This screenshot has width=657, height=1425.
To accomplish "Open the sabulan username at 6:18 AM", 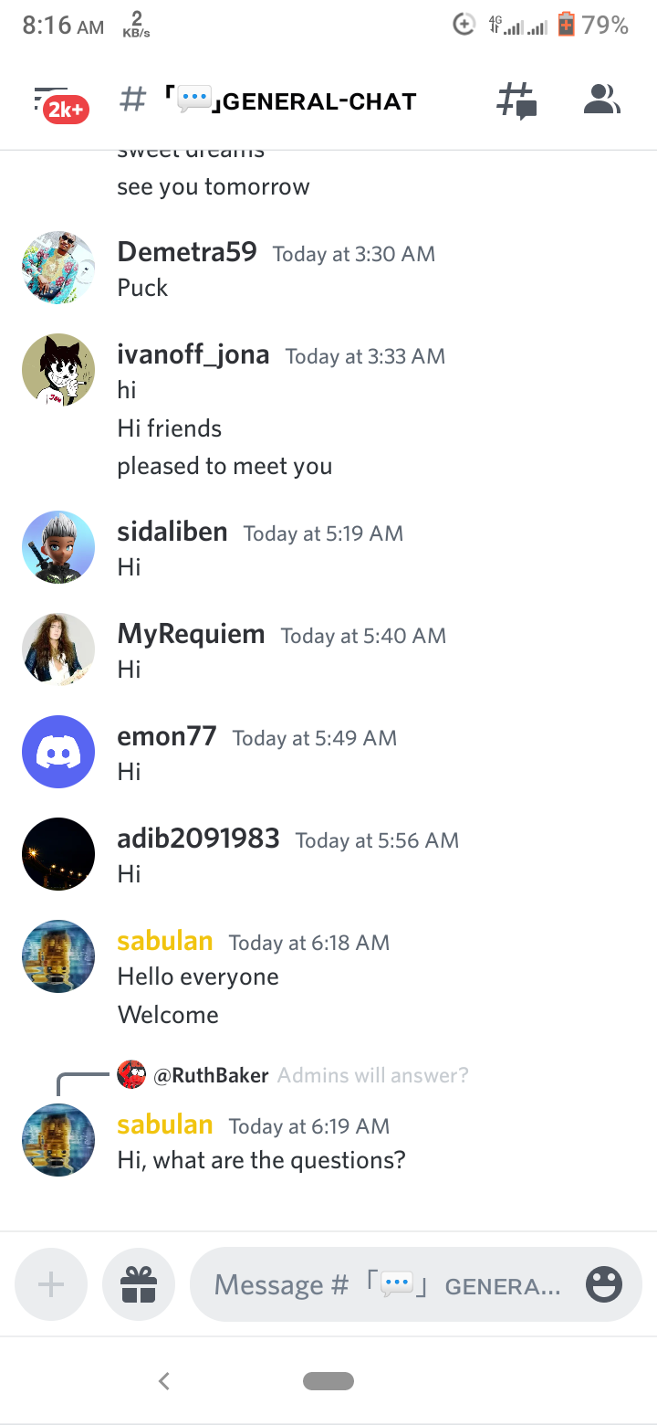I will (x=165, y=941).
